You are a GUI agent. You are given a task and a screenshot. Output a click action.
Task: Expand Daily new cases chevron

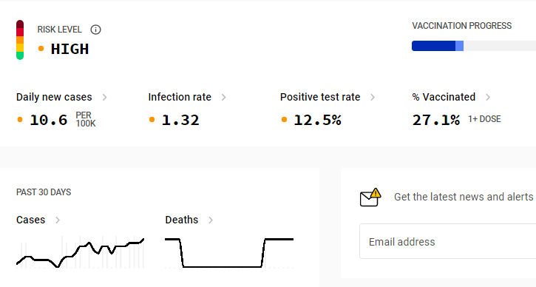tap(104, 97)
